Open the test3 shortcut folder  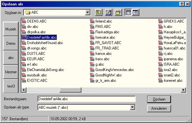(x=11, y=86)
